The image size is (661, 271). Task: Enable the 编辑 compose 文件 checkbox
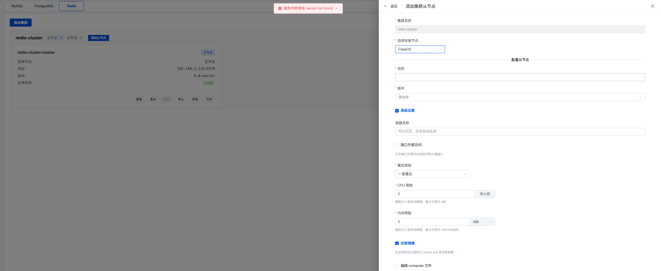point(397,266)
